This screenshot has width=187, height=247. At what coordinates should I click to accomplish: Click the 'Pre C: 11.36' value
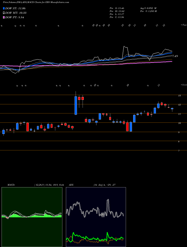coord(117,17)
